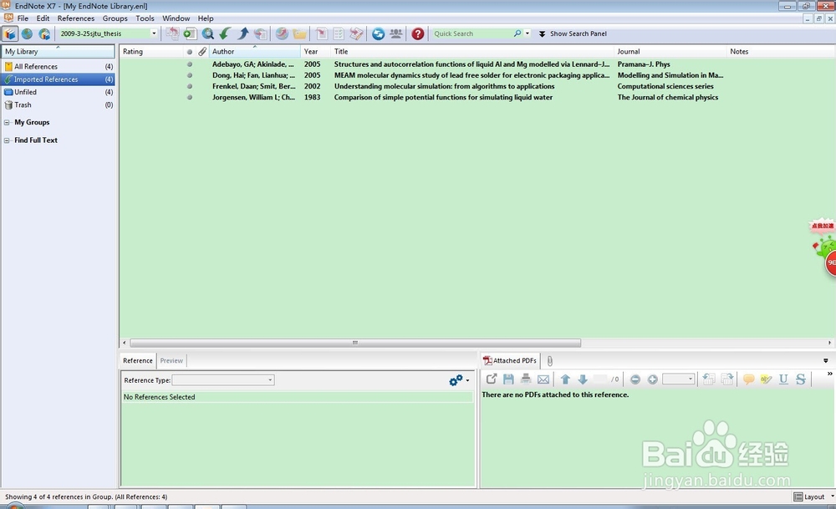Click the Underline Text icon
Image resolution: width=836 pixels, height=509 pixels.
(x=783, y=379)
